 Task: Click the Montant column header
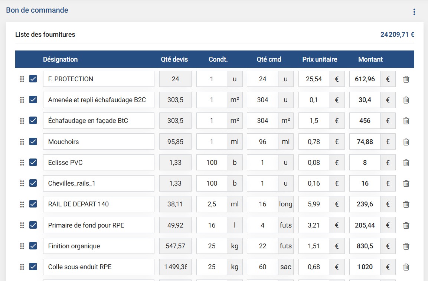pyautogui.click(x=370, y=59)
